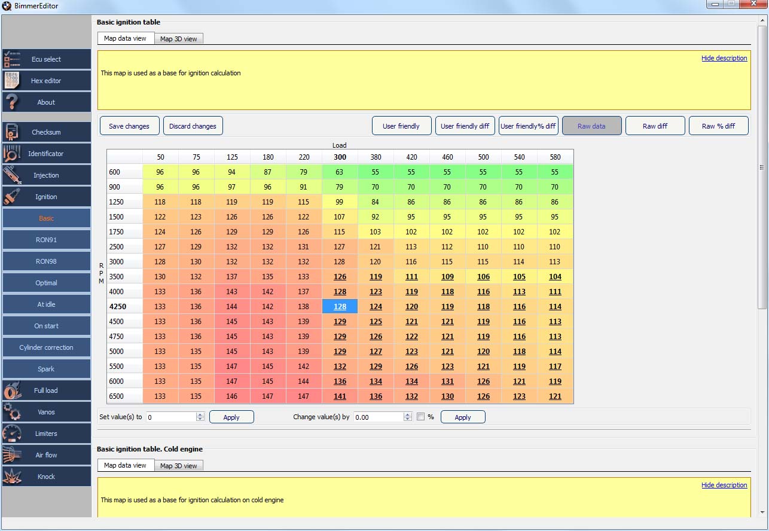Expand the Injection maps section
The width and height of the screenshot is (769, 531).
47,175
